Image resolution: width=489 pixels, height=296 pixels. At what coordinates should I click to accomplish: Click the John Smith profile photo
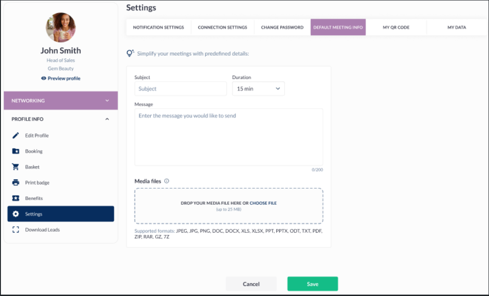pos(61,28)
